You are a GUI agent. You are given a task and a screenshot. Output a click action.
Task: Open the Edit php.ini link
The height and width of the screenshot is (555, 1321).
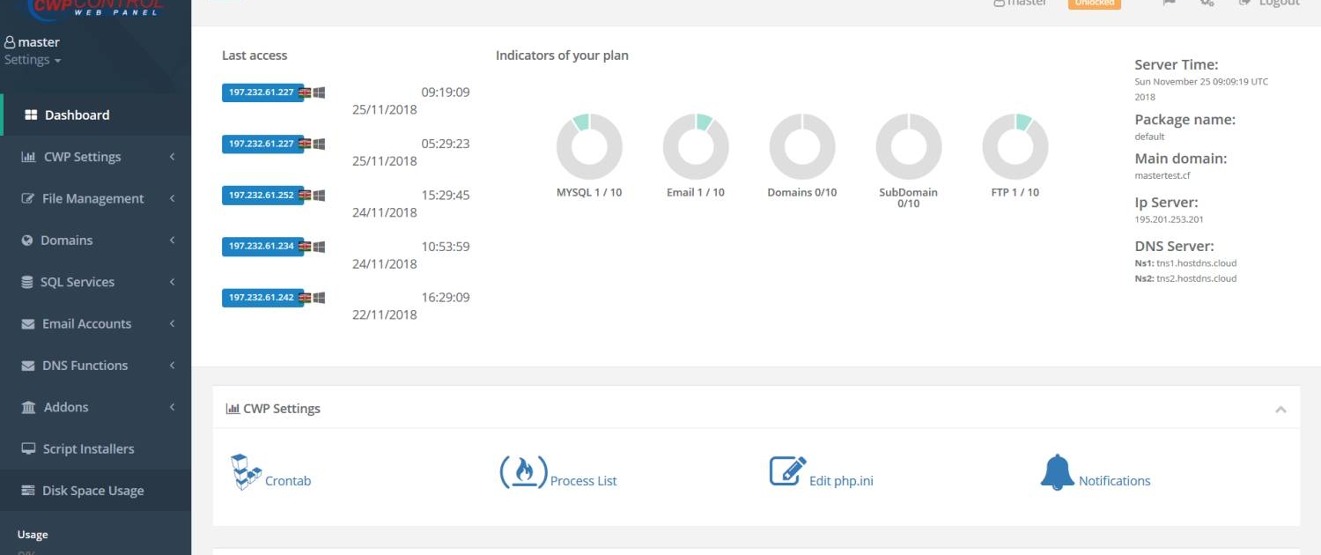click(841, 481)
